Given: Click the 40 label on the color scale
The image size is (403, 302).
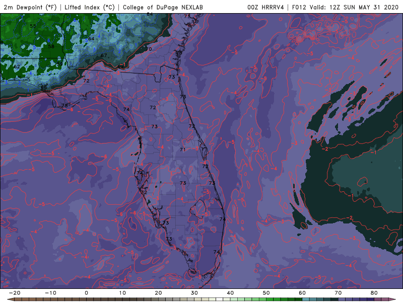Looking at the screenshot, I should 230,293.
